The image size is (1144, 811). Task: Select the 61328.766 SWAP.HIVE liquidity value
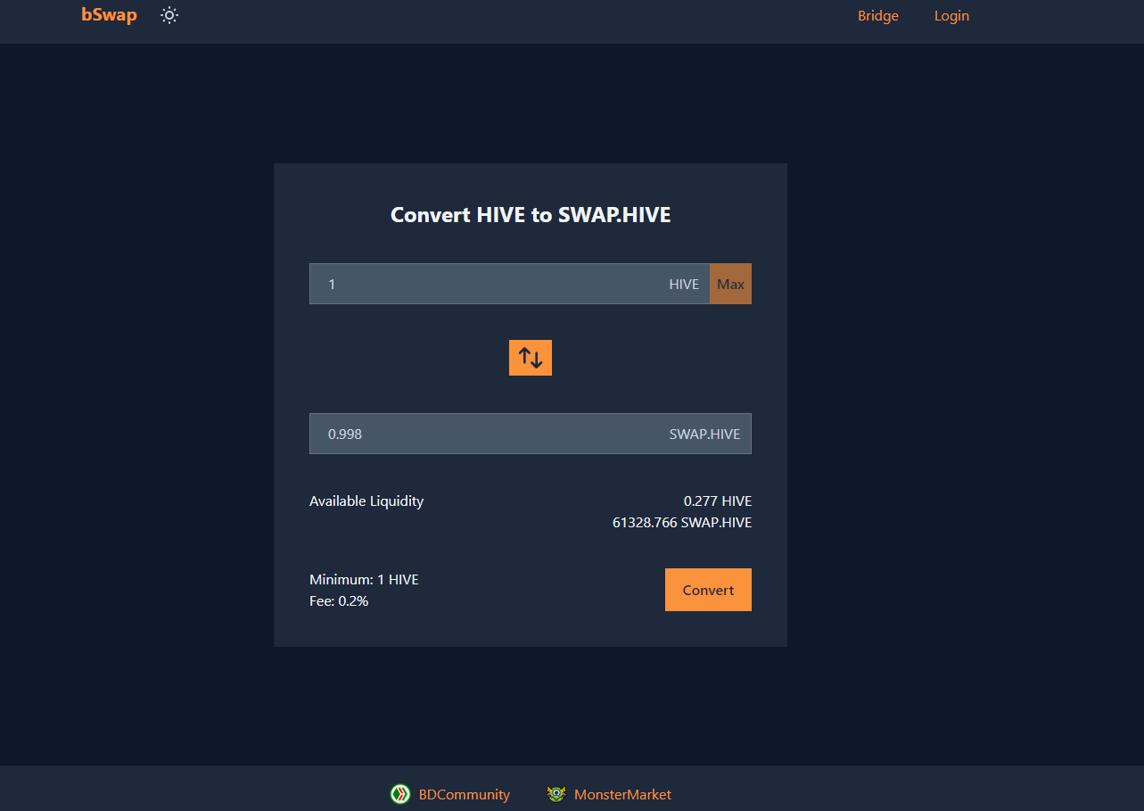click(x=681, y=523)
